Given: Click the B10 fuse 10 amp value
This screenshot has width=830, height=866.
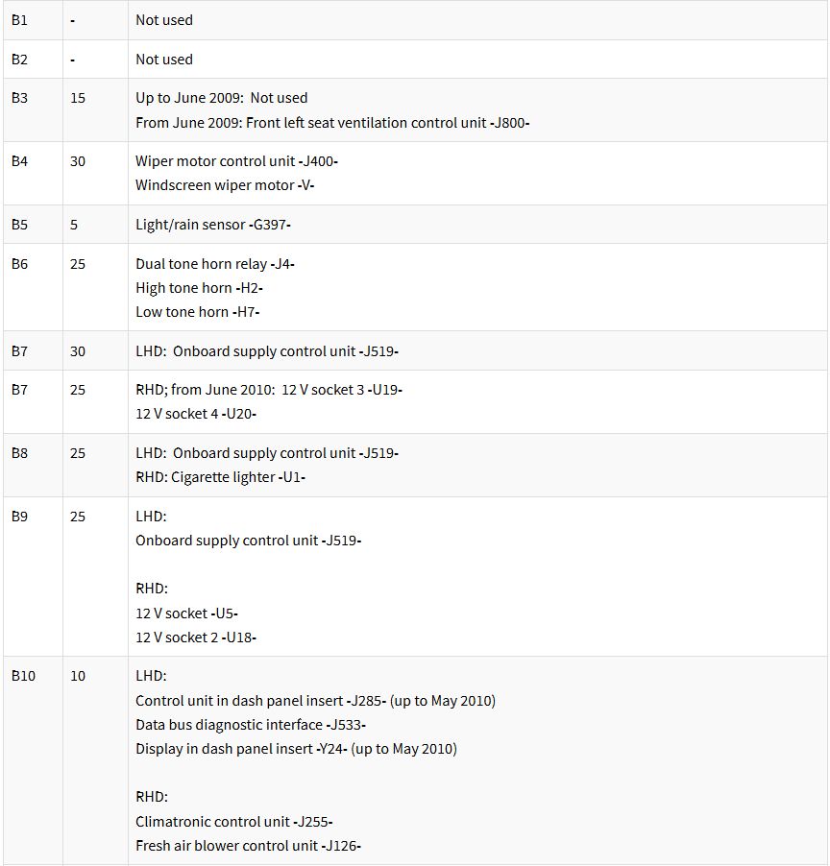Looking at the screenshot, I should (x=78, y=676).
